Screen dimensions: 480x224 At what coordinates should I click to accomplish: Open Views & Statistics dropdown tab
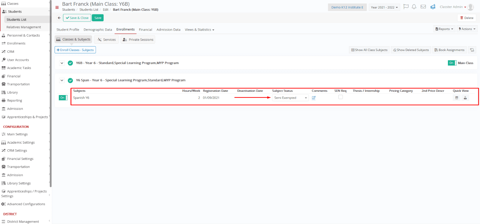[x=199, y=30]
